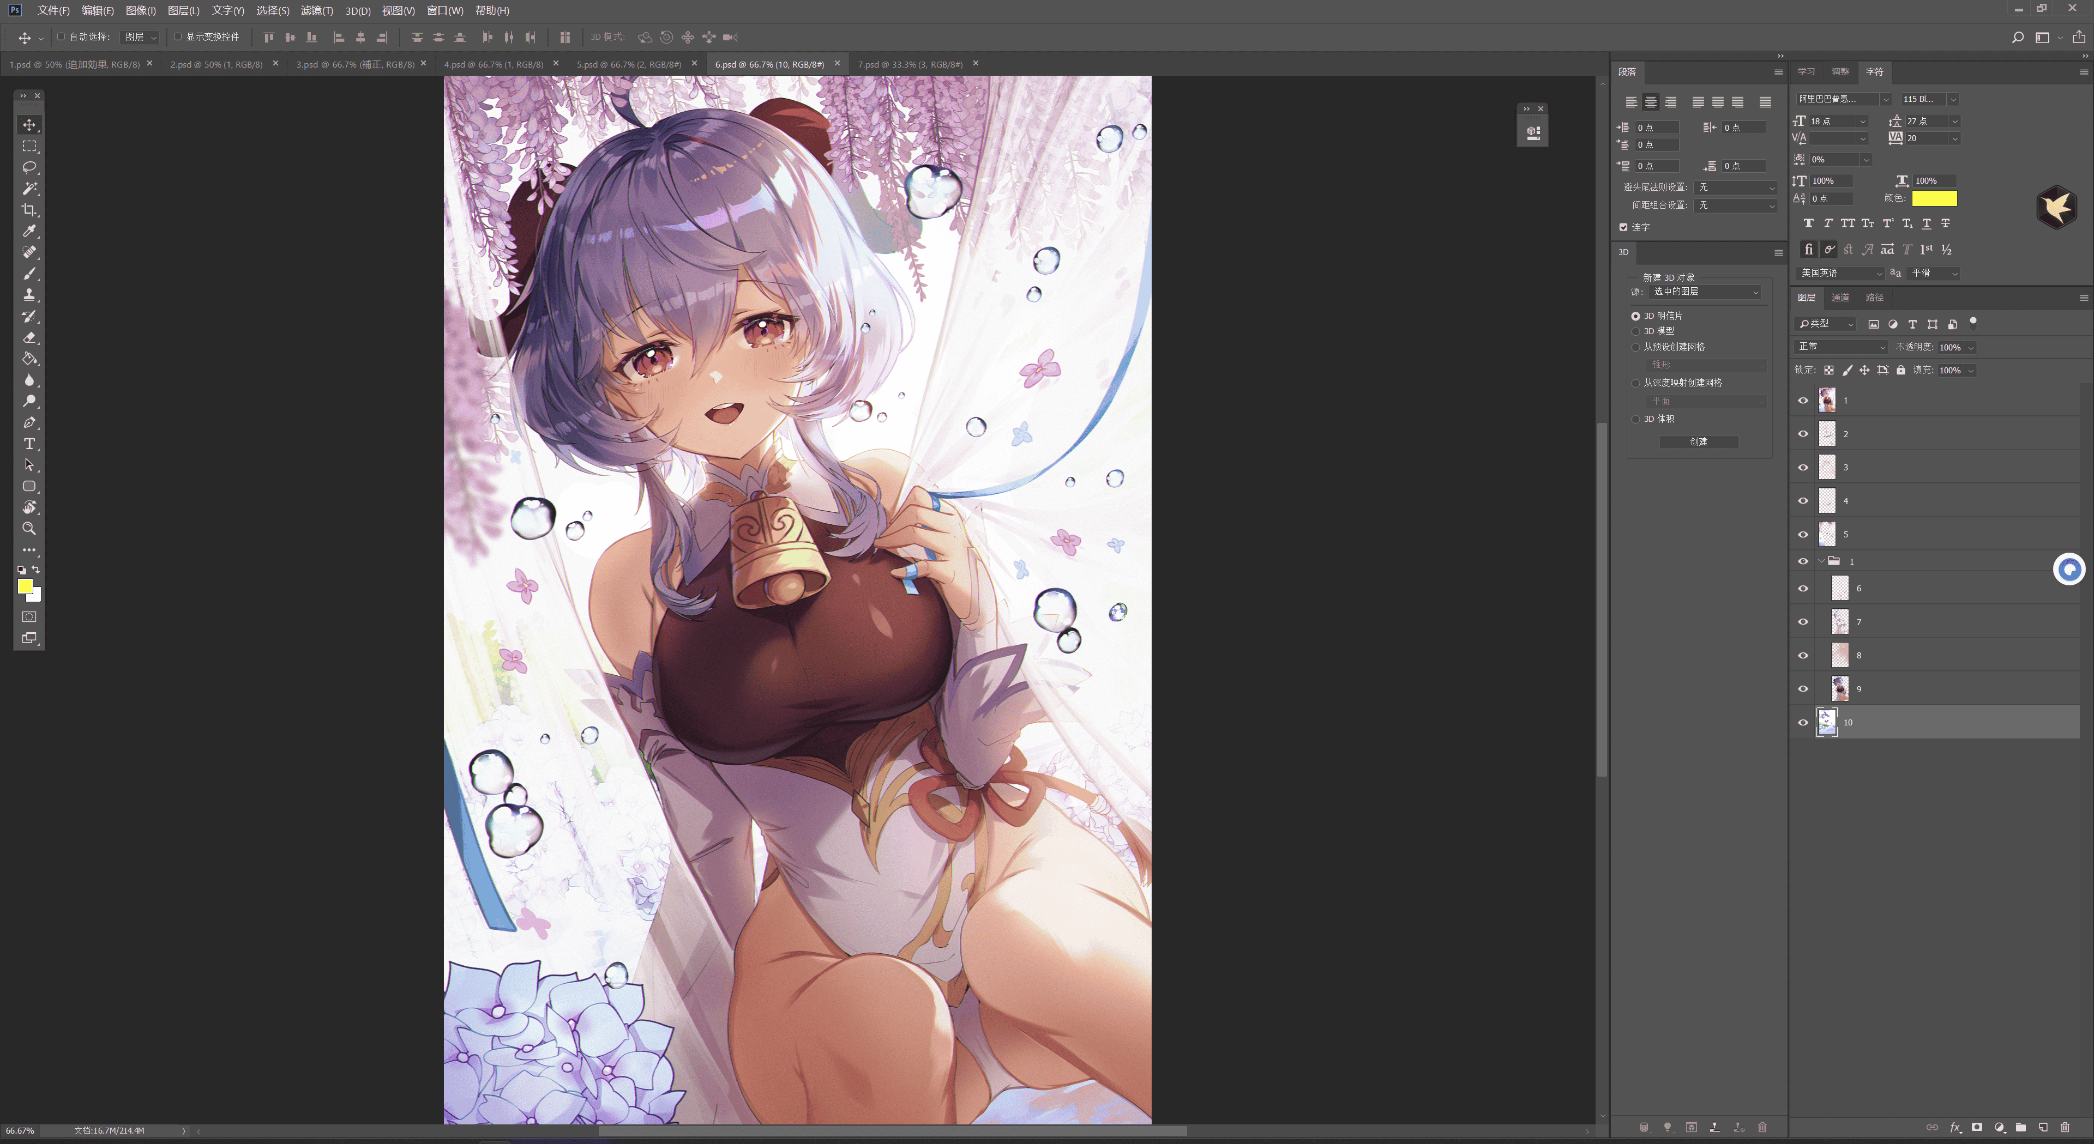Select the Crop tool

[29, 210]
